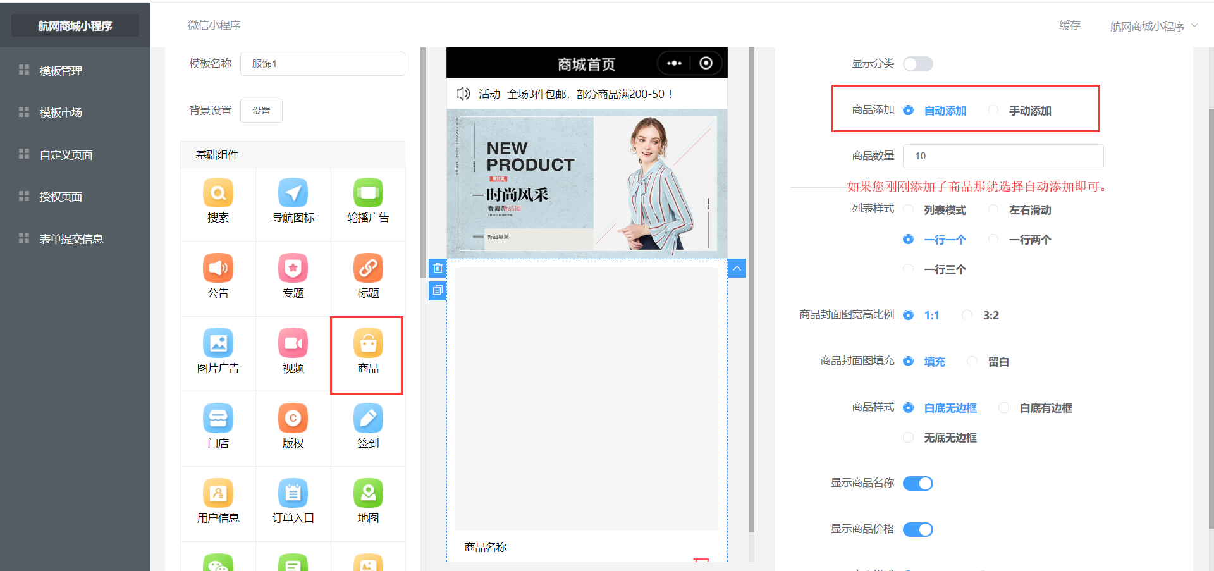
Task: Click the 商品数量 input field
Action: [x=1003, y=156]
